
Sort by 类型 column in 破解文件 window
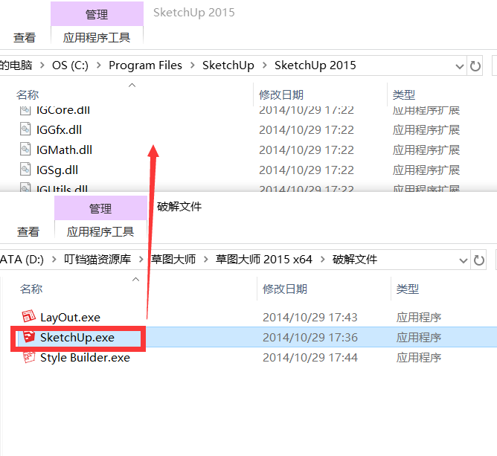[x=407, y=289]
